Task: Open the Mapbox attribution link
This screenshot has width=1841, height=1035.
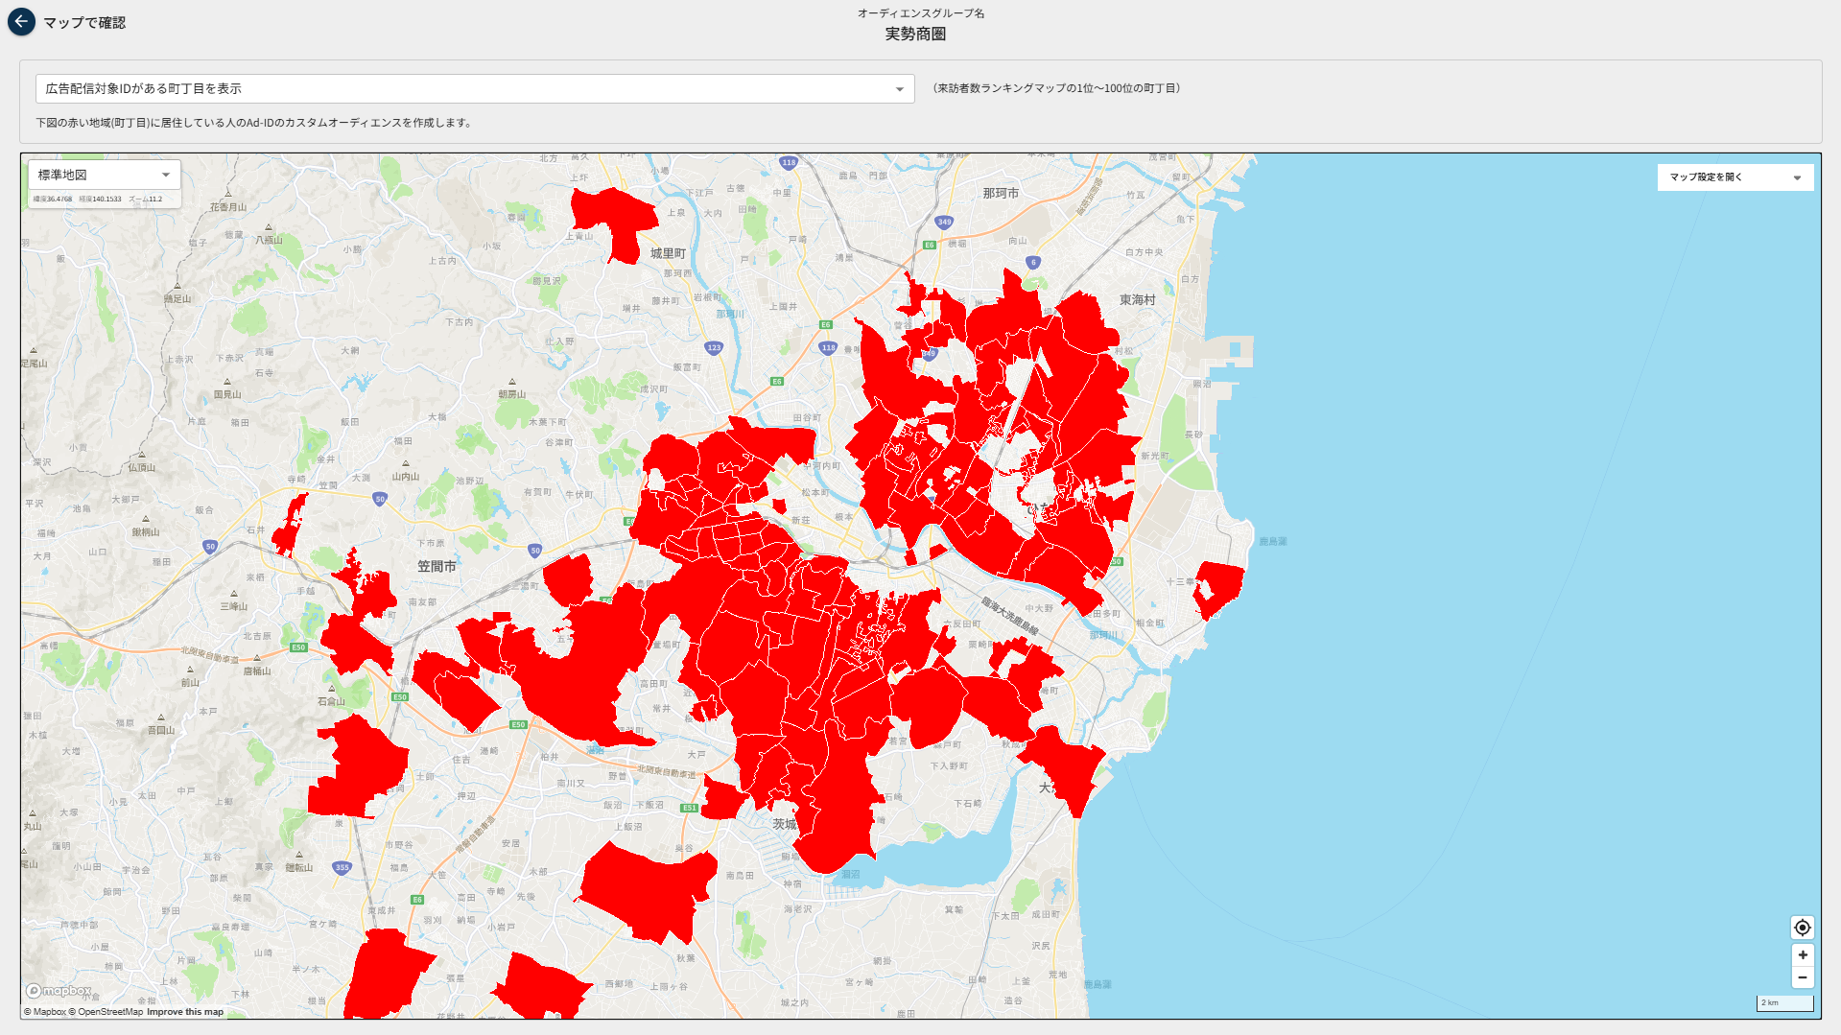Action: pos(45,1012)
